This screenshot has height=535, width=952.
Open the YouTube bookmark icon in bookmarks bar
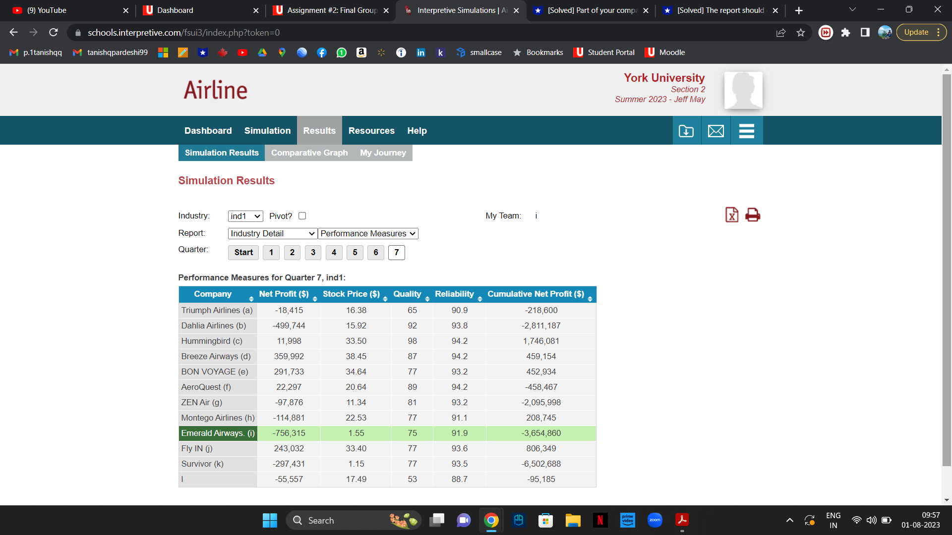[x=242, y=53]
